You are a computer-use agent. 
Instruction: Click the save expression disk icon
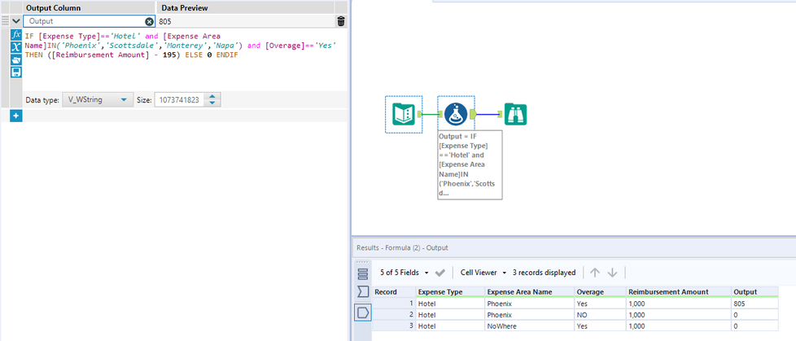pos(15,72)
